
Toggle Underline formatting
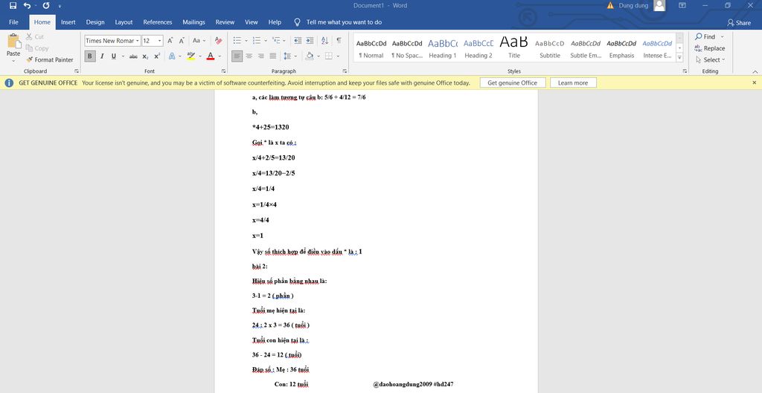114,56
